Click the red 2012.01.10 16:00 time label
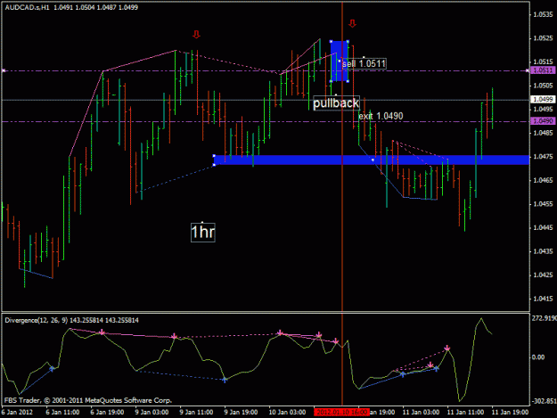The height and width of the screenshot is (418, 557). click(341, 412)
